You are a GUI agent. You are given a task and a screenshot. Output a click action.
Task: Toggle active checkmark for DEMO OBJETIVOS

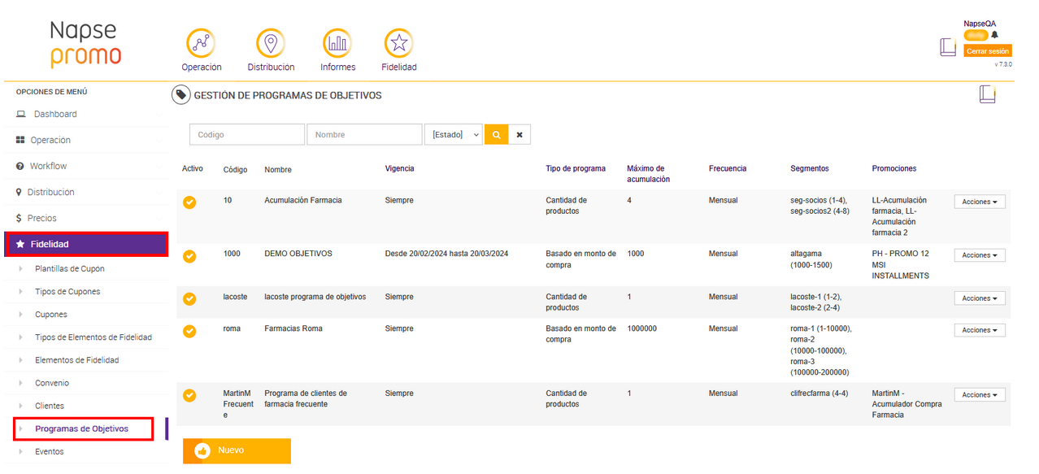point(189,256)
